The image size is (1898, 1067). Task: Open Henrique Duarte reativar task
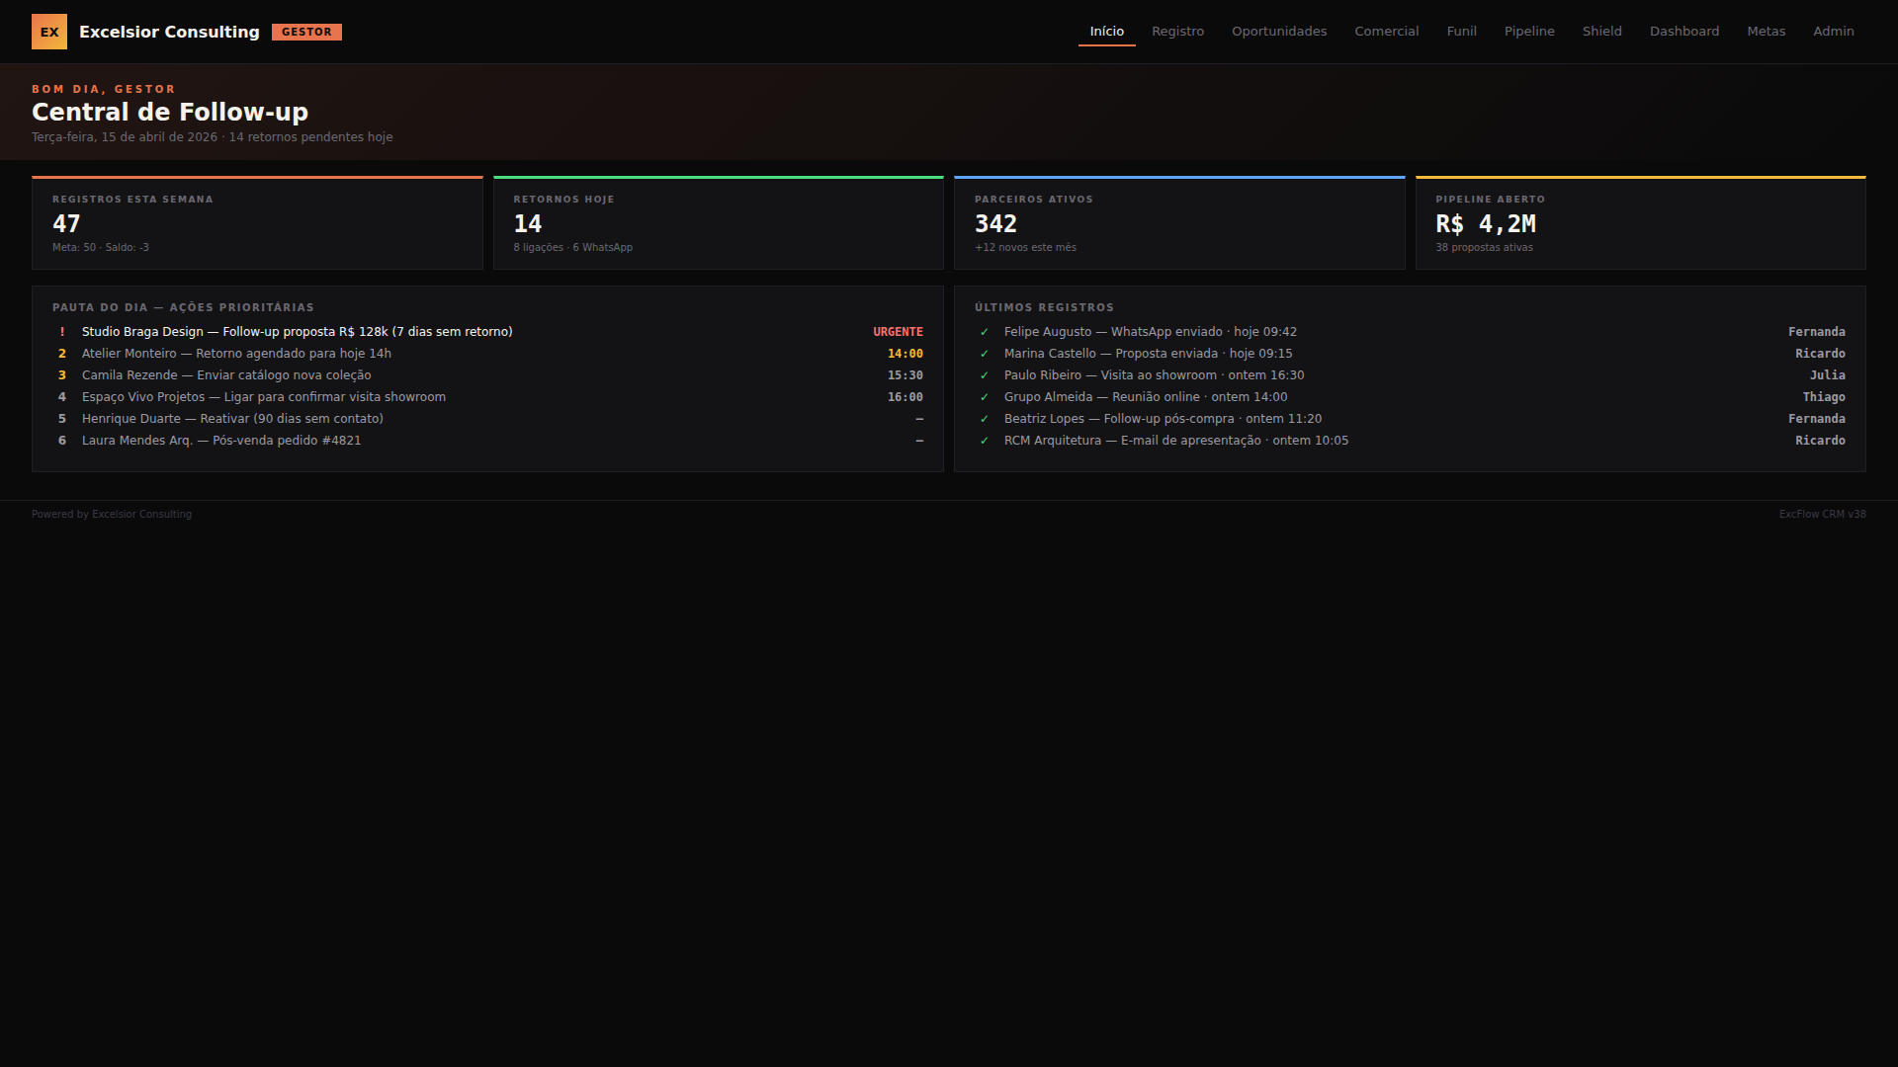[x=232, y=419]
